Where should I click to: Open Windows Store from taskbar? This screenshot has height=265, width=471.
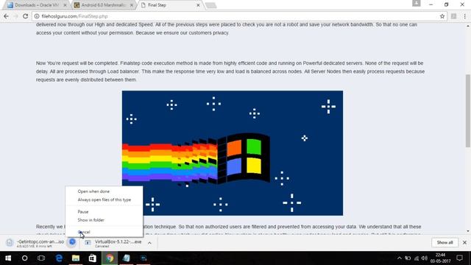92,258
